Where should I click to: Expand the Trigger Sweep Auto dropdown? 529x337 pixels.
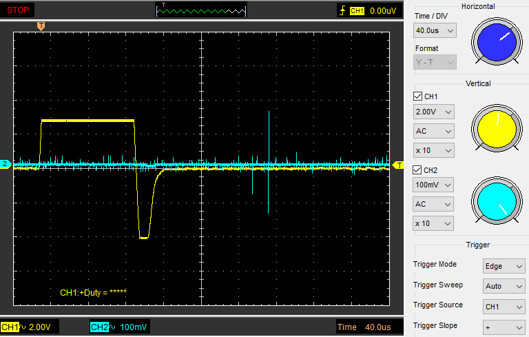pos(503,286)
